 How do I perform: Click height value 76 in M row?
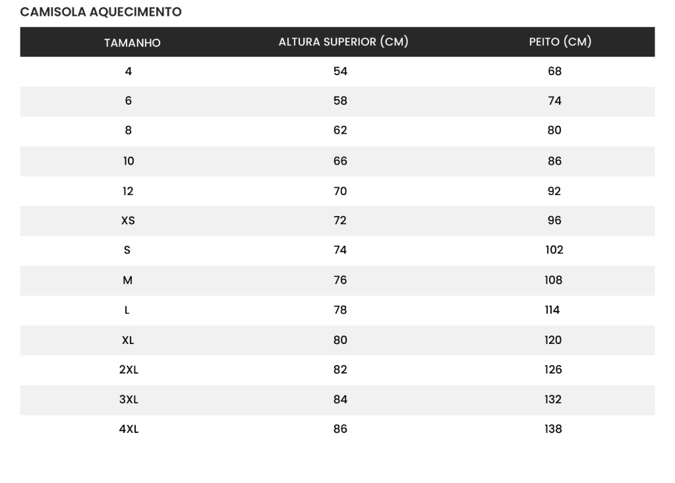coord(340,281)
